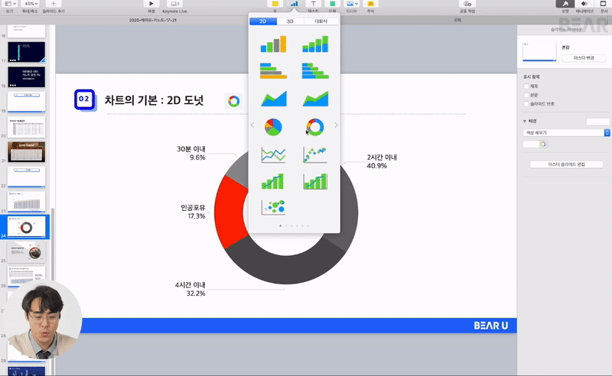The image size is (612, 376).
Task: Click the 마스터 슬라이드 편집 button
Action: pyautogui.click(x=566, y=164)
